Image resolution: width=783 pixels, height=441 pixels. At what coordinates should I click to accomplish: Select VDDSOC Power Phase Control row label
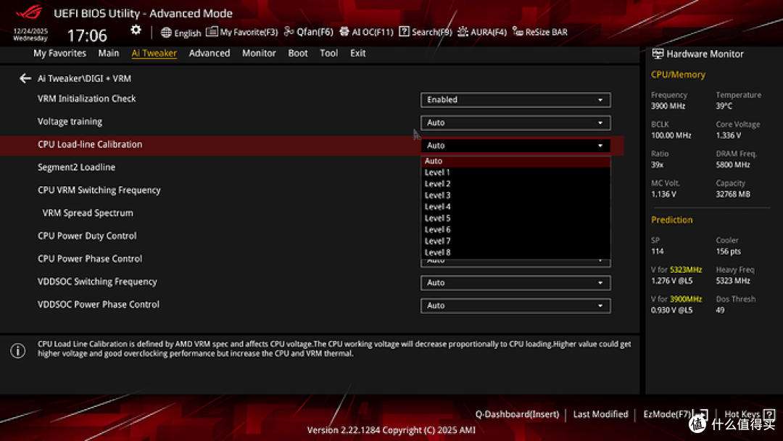click(x=99, y=305)
